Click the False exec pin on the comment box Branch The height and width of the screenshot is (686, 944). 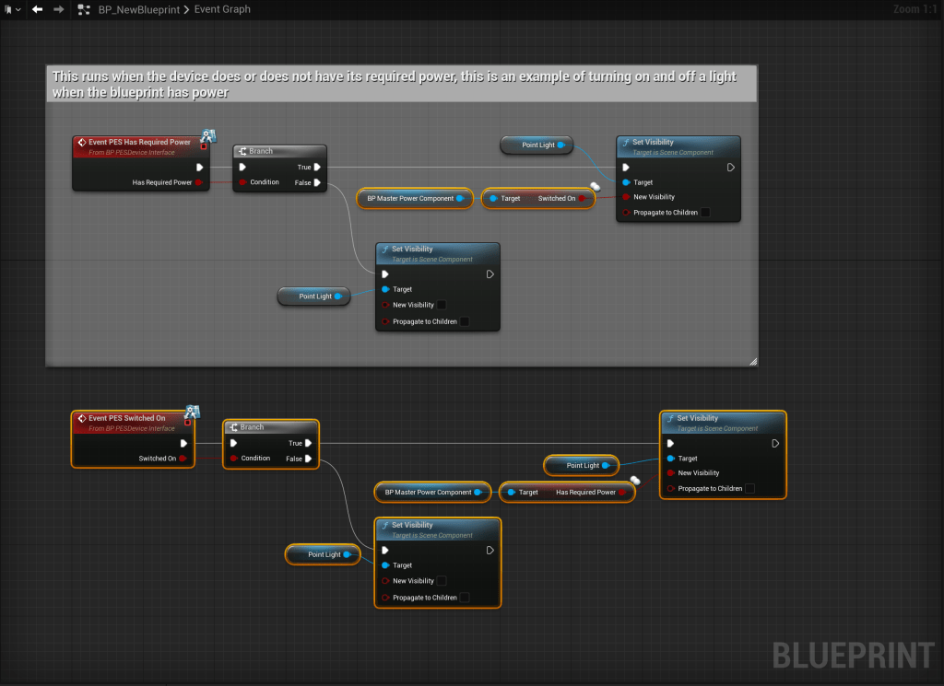[x=317, y=182]
